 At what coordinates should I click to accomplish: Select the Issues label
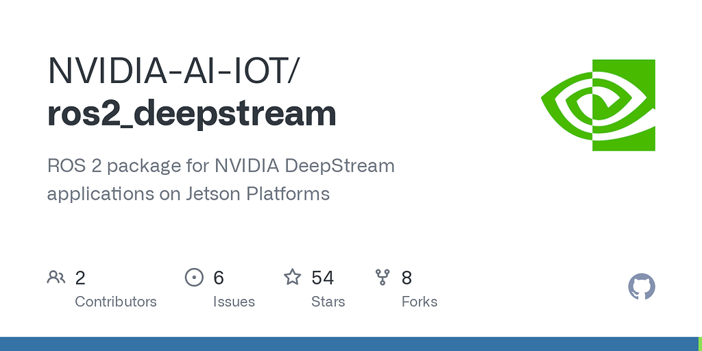(234, 302)
